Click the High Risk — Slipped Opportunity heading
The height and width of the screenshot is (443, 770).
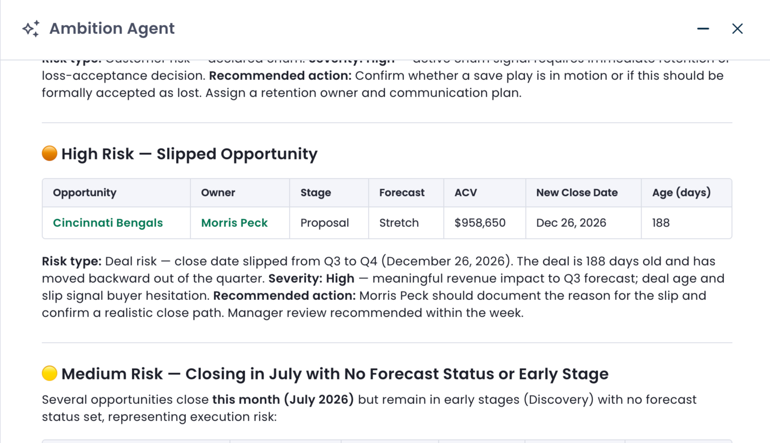(189, 154)
